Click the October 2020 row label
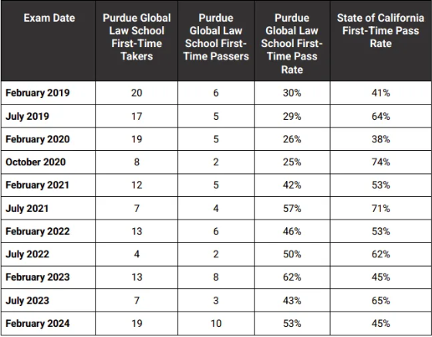 click(35, 162)
